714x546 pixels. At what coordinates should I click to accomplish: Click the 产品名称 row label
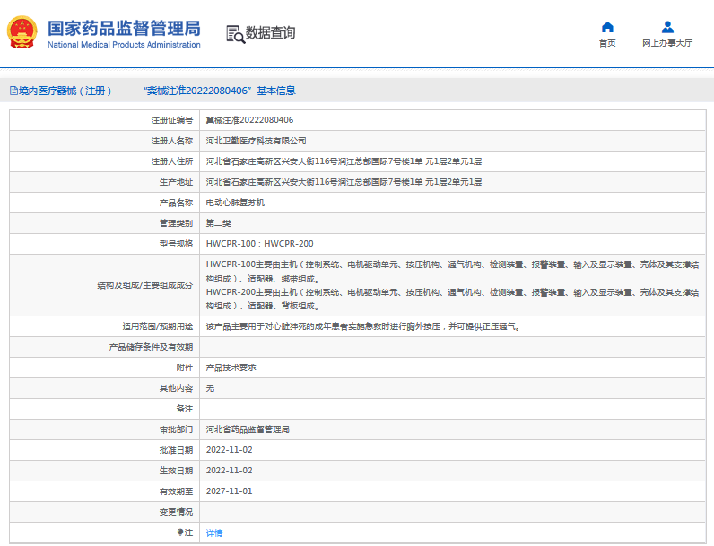[176, 203]
